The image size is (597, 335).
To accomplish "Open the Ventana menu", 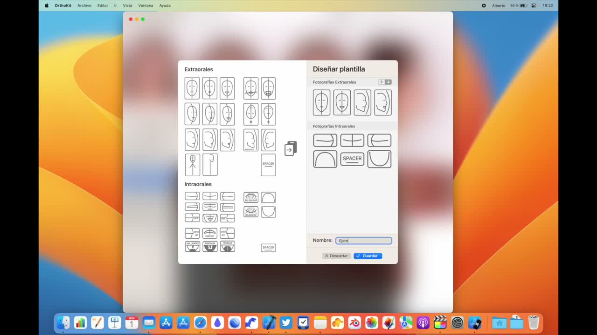I will tap(146, 6).
